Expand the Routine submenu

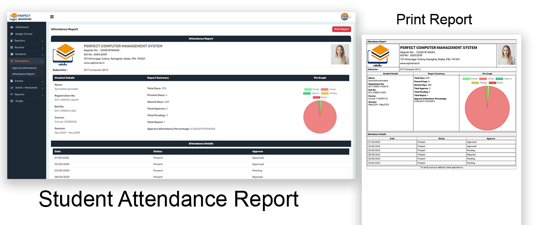(x=19, y=47)
